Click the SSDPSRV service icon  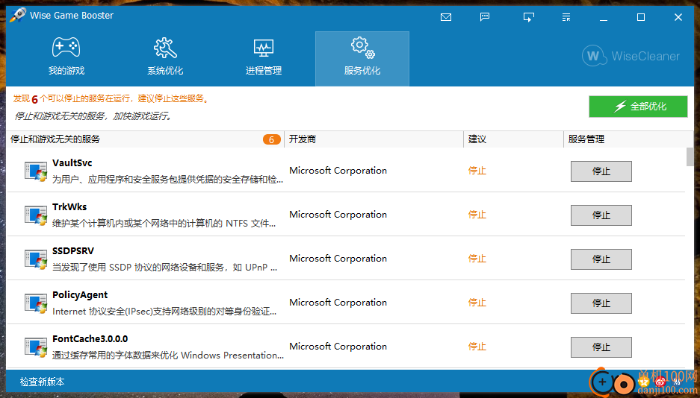[36, 259]
